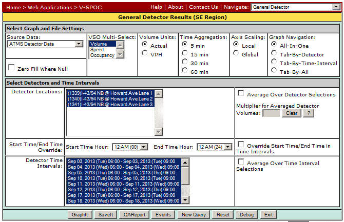Enable Zero Fill Where Null checkbox
This screenshot has width=344, height=222.
point(11,68)
